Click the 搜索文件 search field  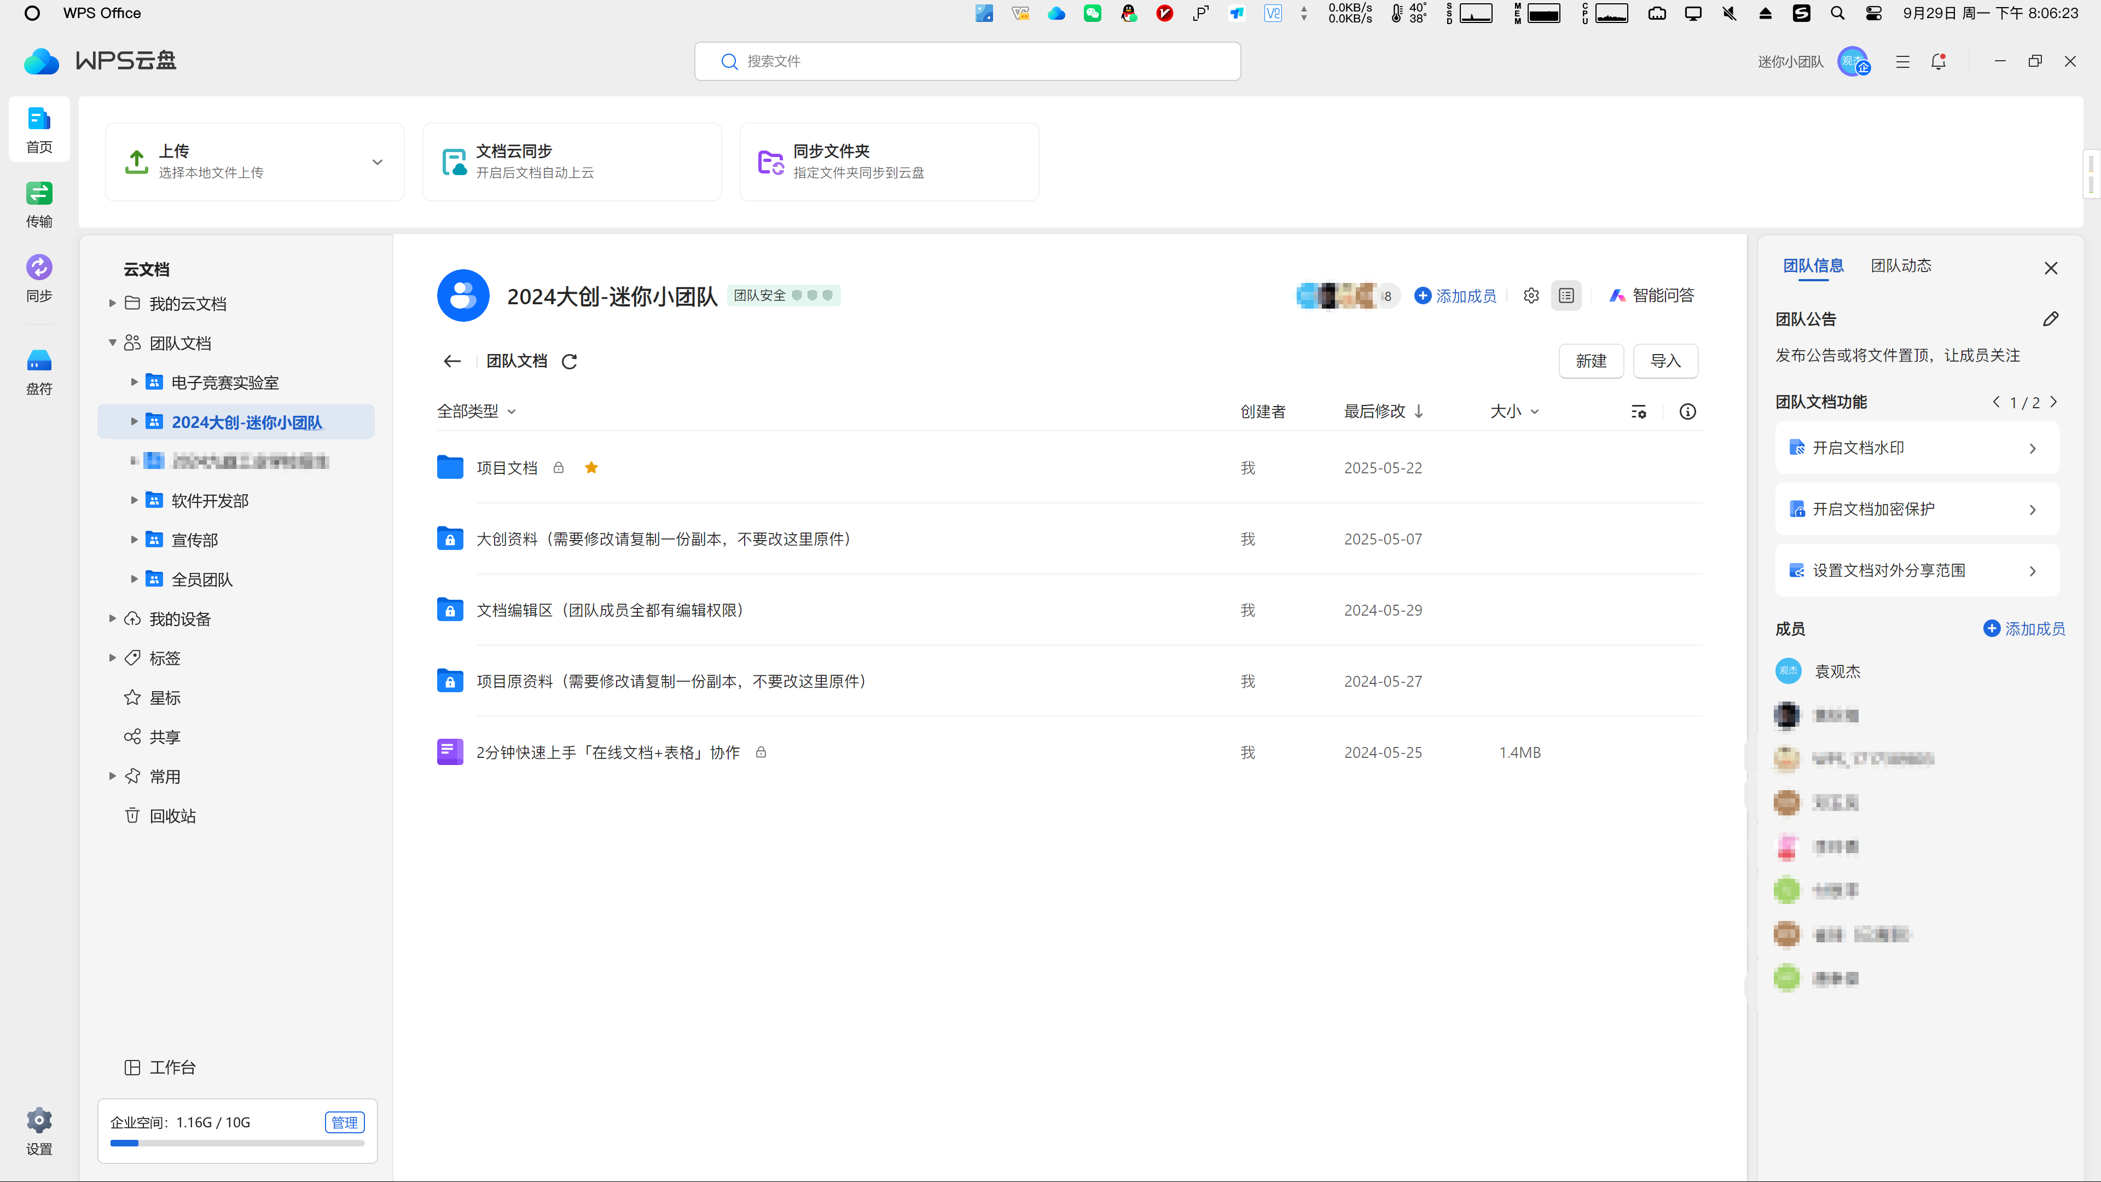[x=967, y=61]
